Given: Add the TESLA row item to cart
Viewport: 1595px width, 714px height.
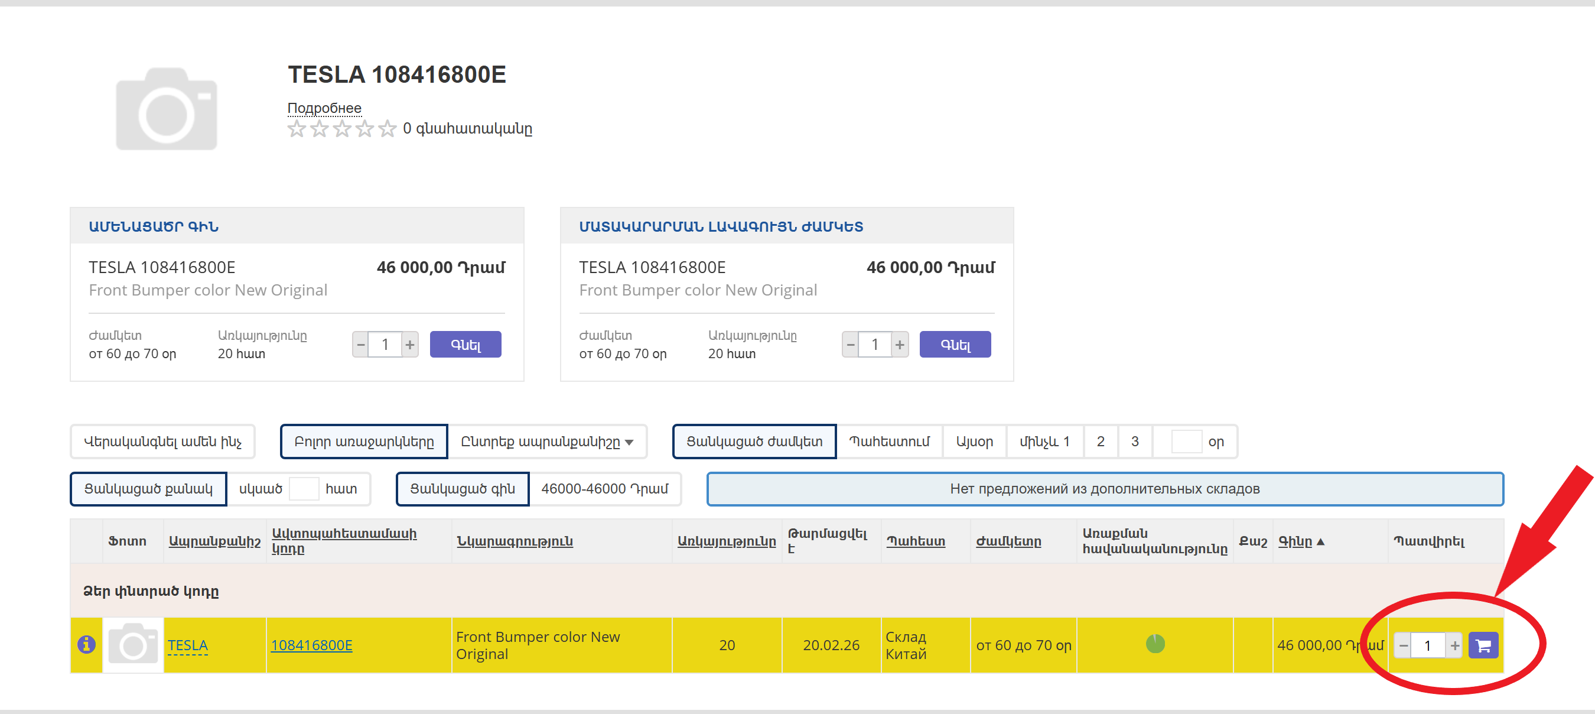Looking at the screenshot, I should [1483, 645].
